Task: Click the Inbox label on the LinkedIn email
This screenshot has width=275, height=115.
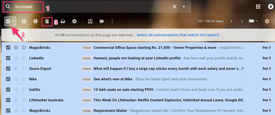Action: click(87, 58)
